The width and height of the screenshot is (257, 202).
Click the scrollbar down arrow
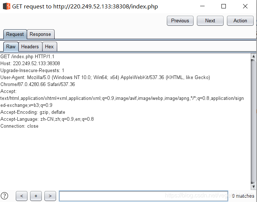(x=253, y=187)
